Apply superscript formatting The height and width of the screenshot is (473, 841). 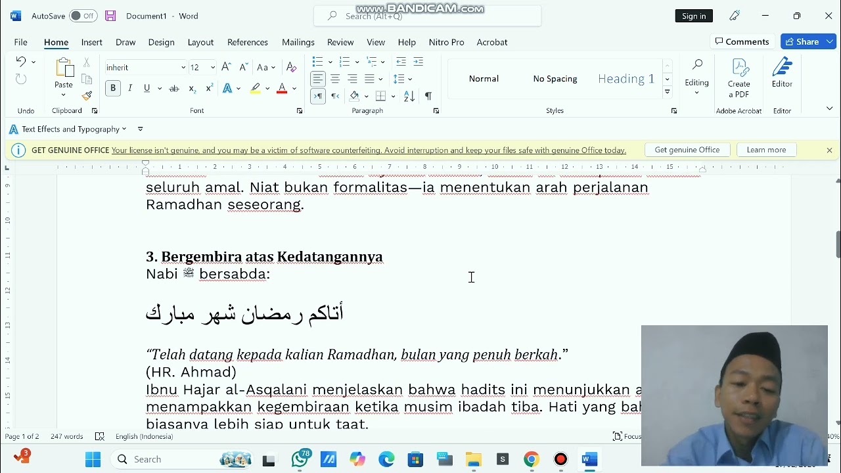209,89
